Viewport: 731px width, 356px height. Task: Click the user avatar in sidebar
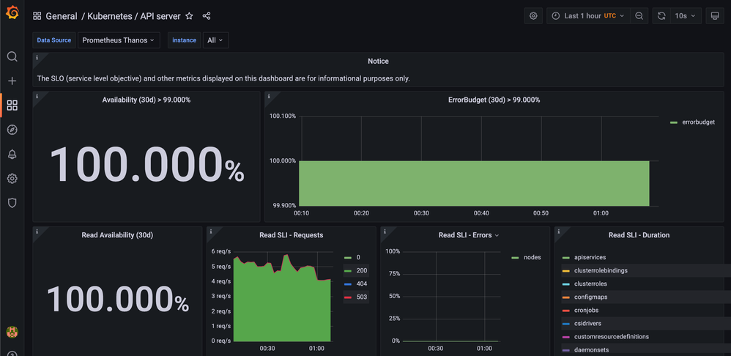12,332
